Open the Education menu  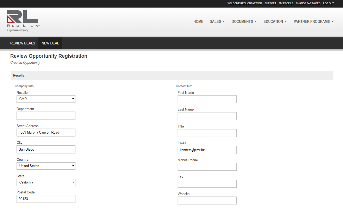coord(275,22)
